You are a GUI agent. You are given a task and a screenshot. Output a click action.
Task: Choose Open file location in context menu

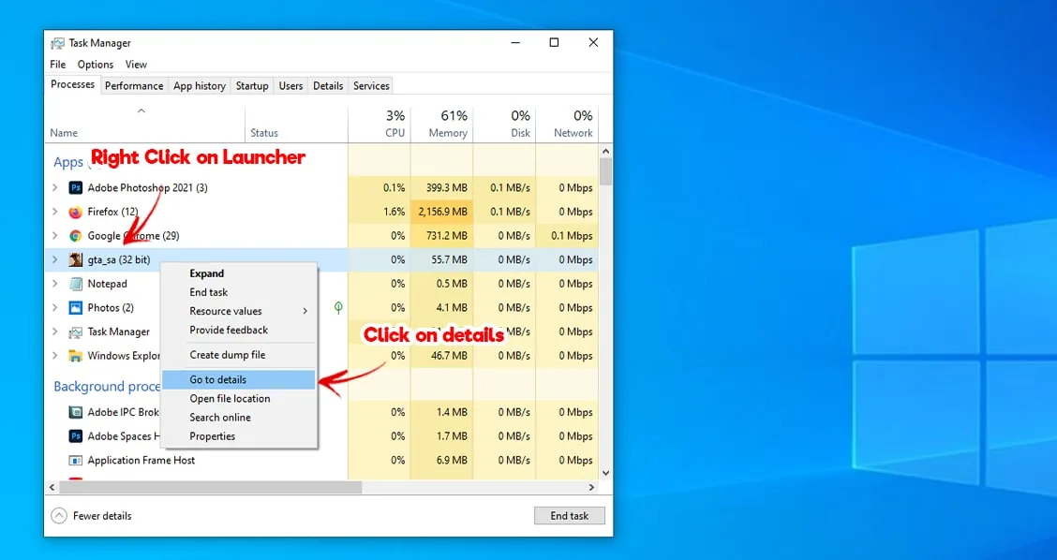tap(239, 398)
